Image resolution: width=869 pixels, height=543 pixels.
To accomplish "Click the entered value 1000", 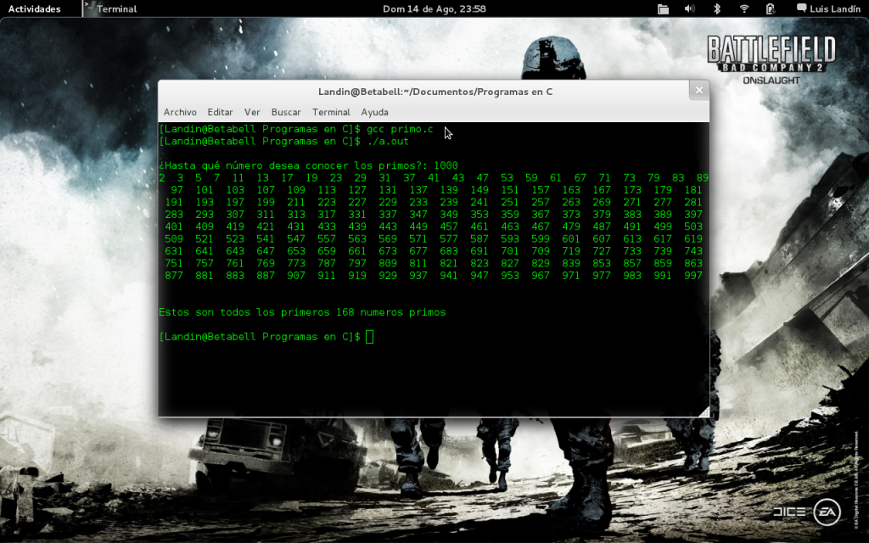I will [x=446, y=165].
